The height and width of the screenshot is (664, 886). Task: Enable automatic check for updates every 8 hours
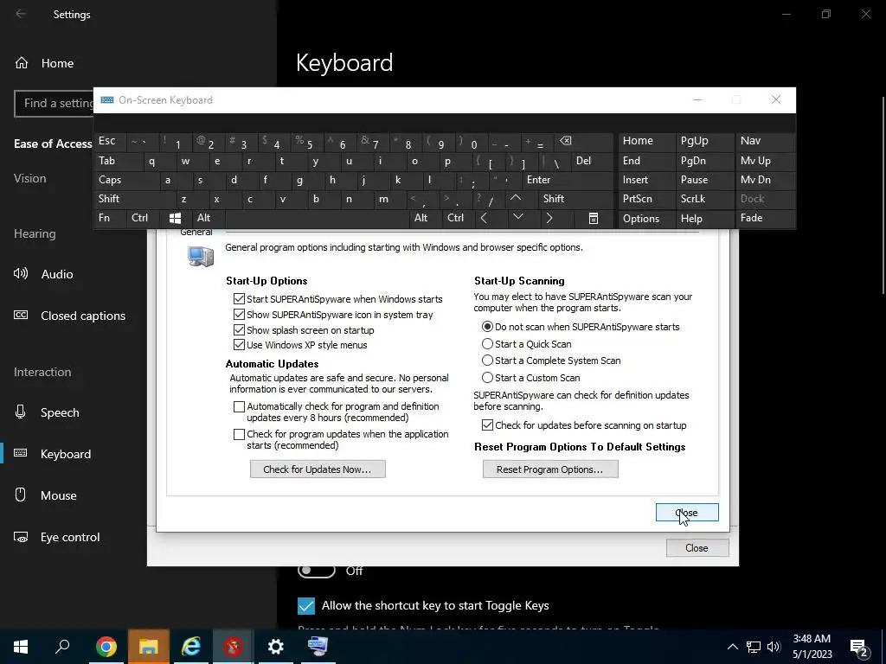(239, 406)
